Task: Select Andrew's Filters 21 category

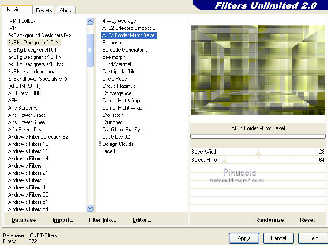Action: click(28, 173)
